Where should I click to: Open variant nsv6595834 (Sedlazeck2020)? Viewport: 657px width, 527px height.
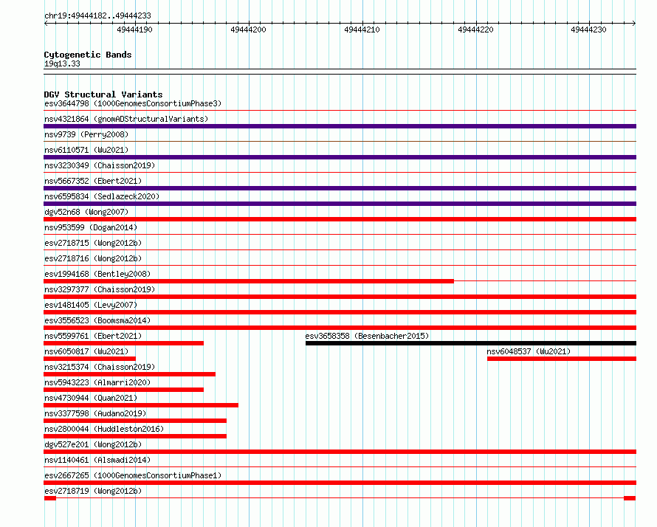[102, 196]
